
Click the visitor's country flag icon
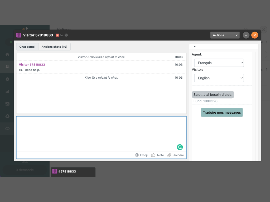tap(57, 34)
